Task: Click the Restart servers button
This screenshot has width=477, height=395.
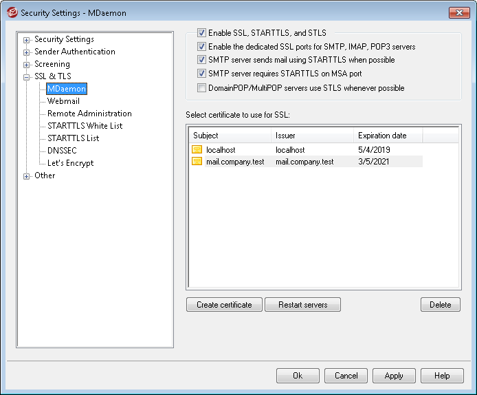Action: [302, 305]
